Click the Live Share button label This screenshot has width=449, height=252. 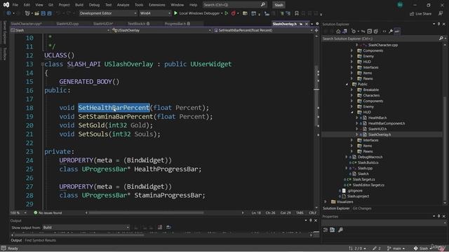click(x=423, y=14)
